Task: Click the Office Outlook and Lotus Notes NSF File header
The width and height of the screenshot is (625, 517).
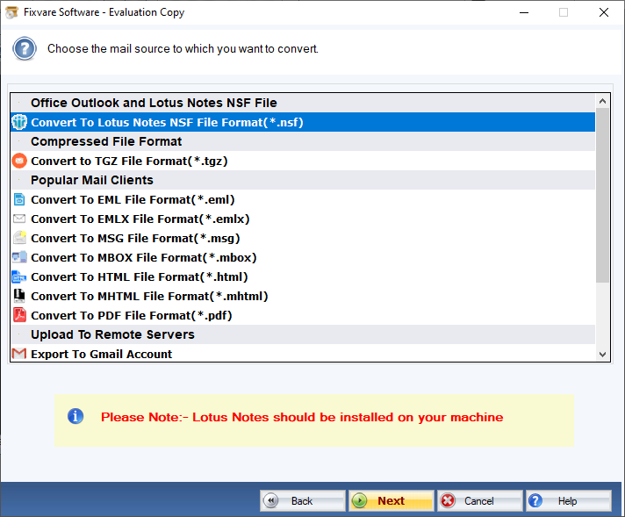Action: click(303, 103)
